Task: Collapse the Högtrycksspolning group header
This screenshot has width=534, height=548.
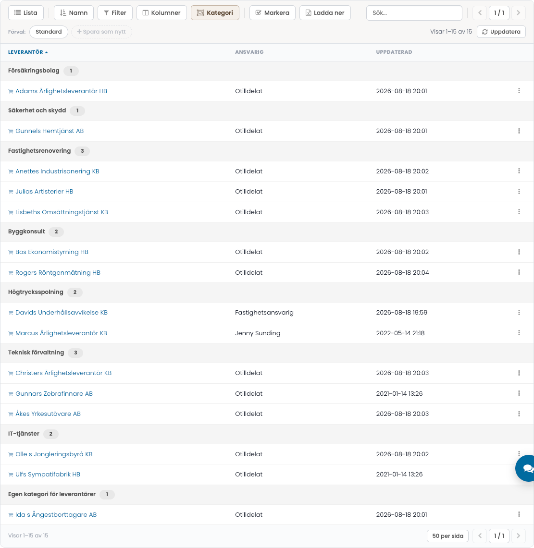Action: [x=267, y=292]
